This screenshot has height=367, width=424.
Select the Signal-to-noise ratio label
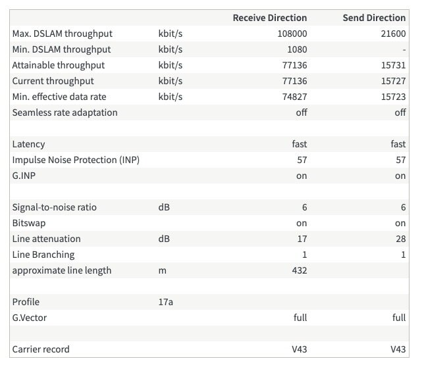click(x=55, y=207)
